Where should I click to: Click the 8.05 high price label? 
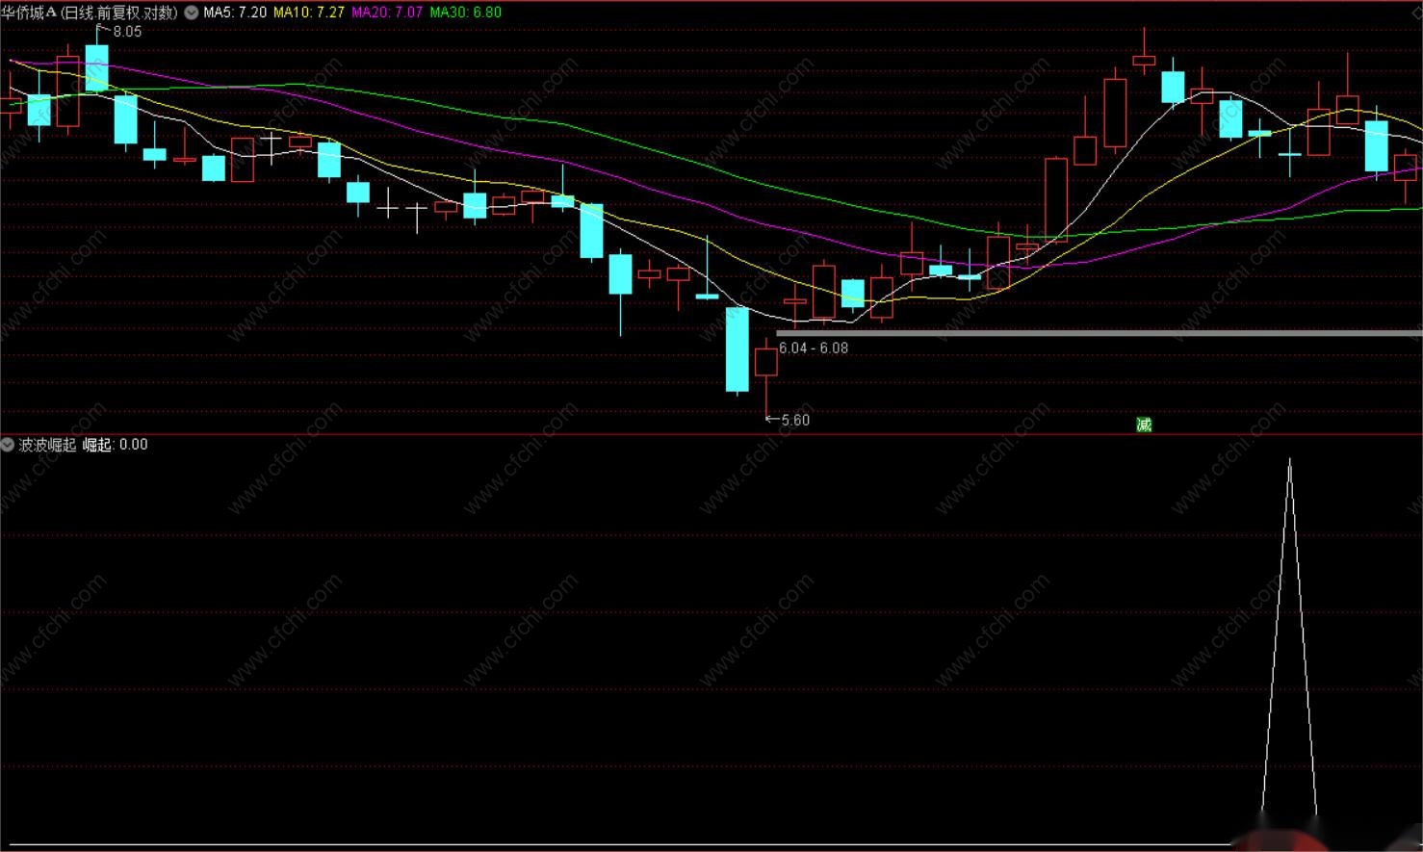pyautogui.click(x=127, y=32)
